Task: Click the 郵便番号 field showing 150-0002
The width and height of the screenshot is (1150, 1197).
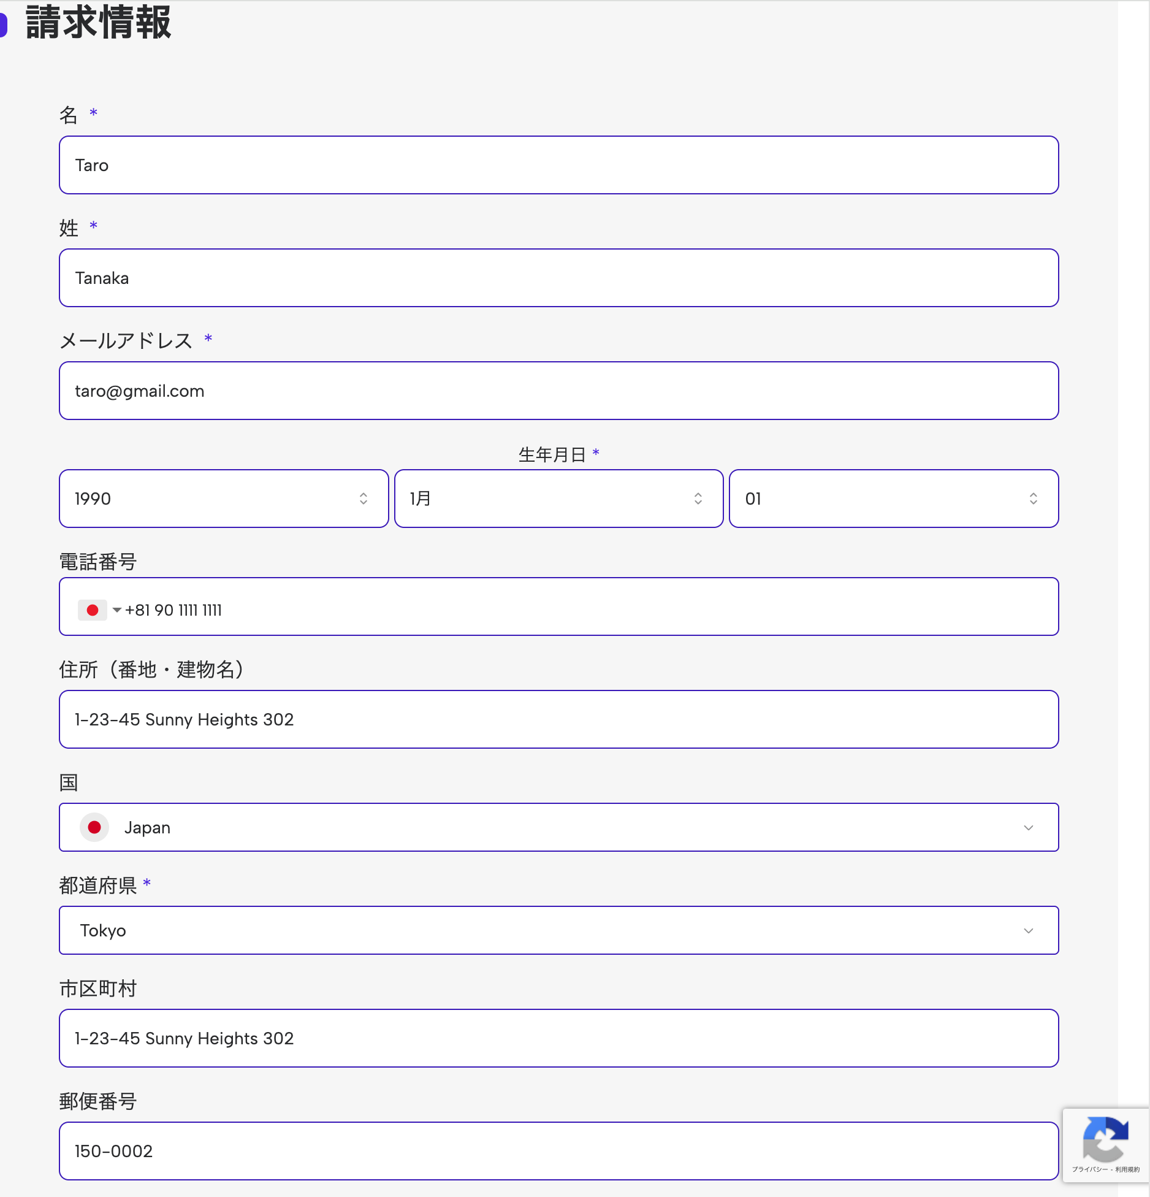Action: pyautogui.click(x=558, y=1151)
